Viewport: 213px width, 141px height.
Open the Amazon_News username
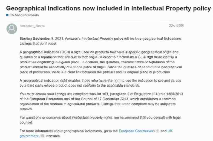(x=32, y=26)
